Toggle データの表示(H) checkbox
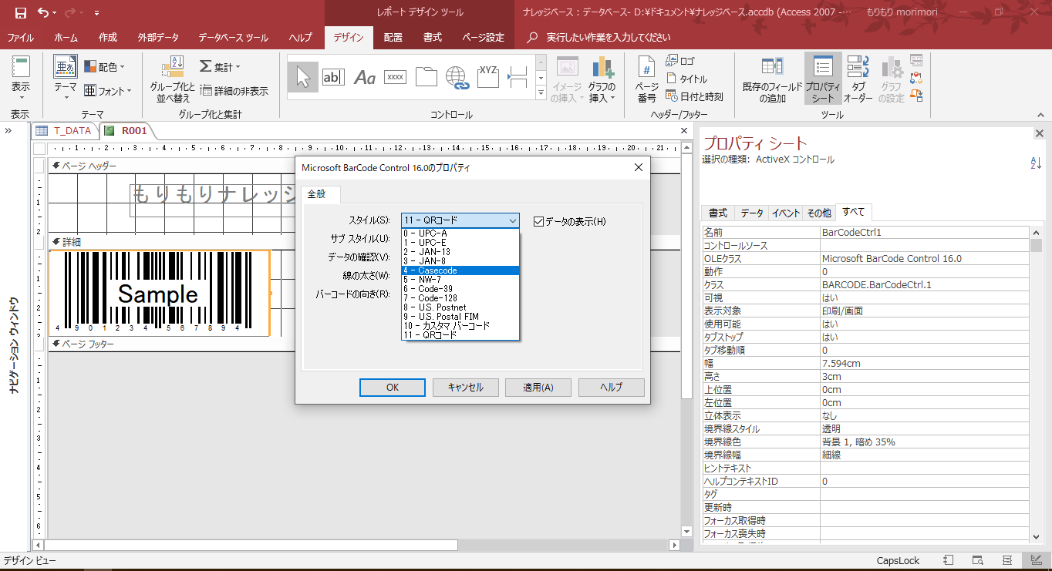Viewport: 1052px width, 571px height. pos(539,221)
